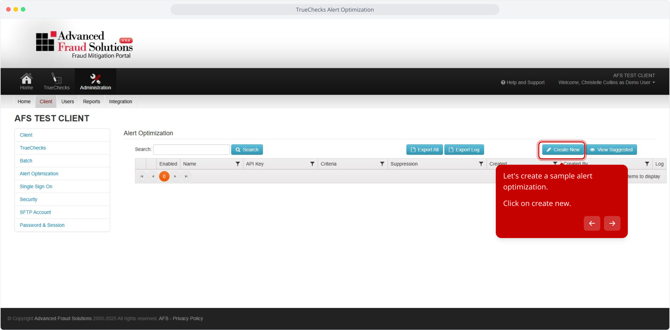Screen dimensions: 670x330
Task: Open Client in the sidebar
Action: click(x=62, y=135)
